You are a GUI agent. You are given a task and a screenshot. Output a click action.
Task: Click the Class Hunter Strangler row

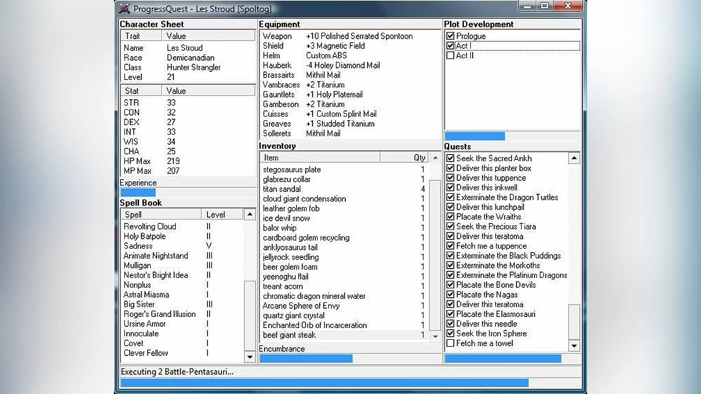(x=188, y=67)
